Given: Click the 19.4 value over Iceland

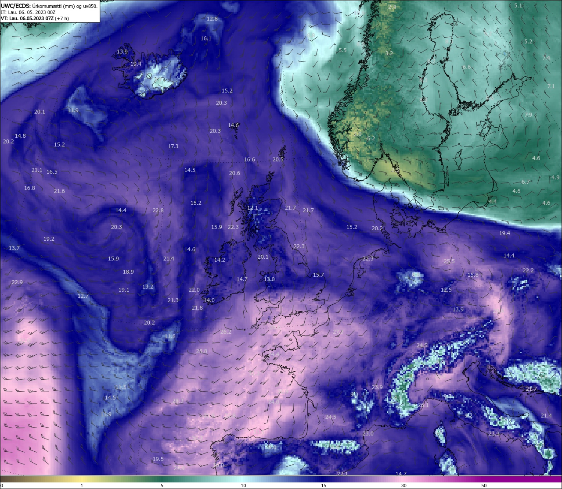Looking at the screenshot, I should (x=136, y=64).
